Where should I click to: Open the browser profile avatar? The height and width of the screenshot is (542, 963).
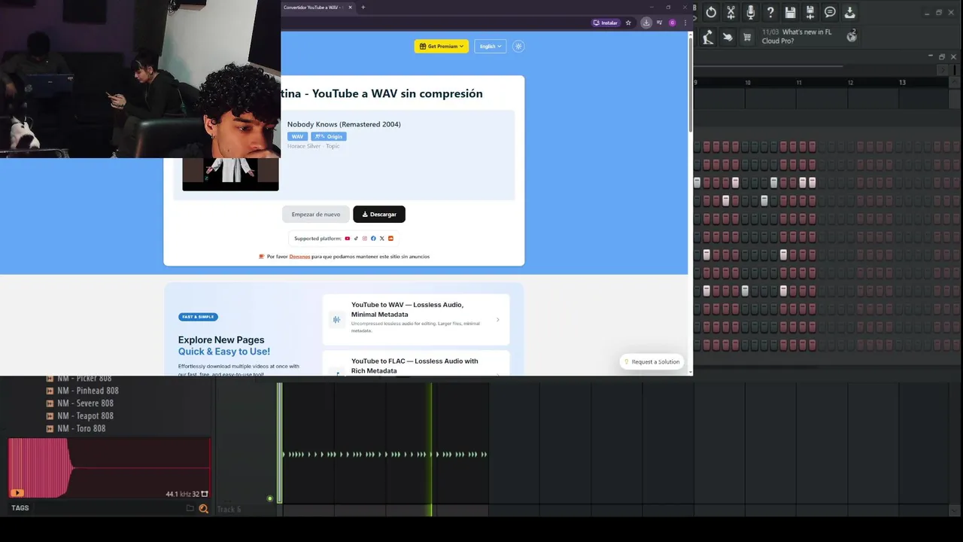click(x=672, y=23)
